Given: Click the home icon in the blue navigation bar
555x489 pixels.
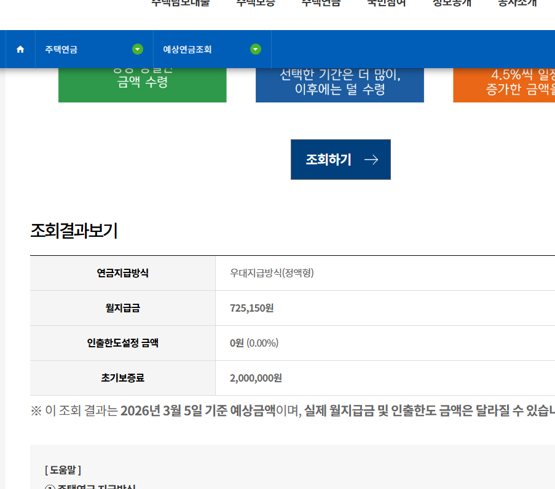Looking at the screenshot, I should point(19,49).
